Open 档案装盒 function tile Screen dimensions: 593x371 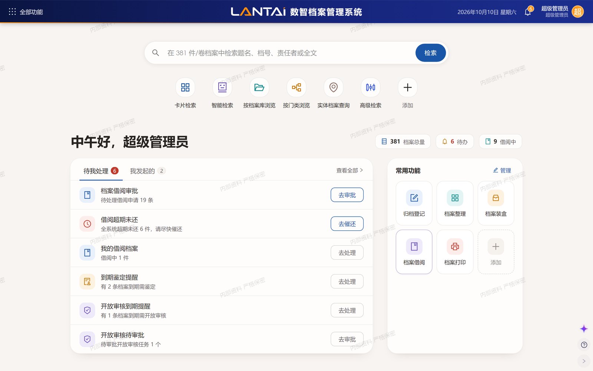(x=496, y=203)
